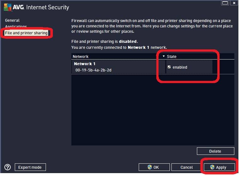
Task: Go to the Applications section
Action: coord(16,27)
